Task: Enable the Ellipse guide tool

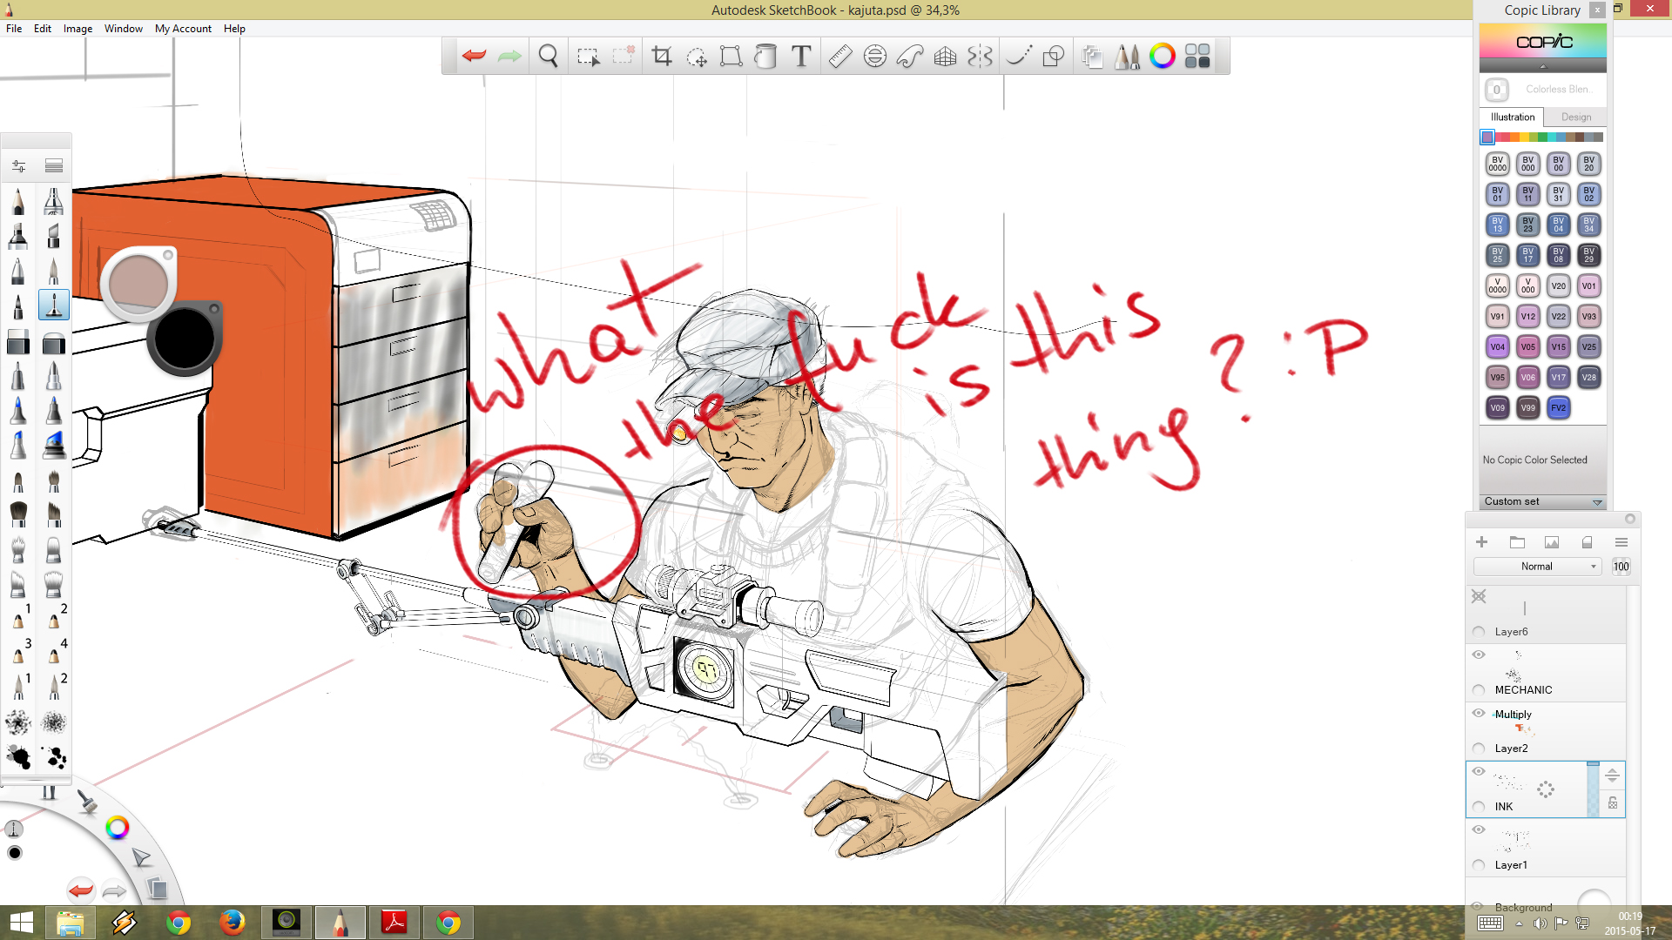Action: click(875, 57)
